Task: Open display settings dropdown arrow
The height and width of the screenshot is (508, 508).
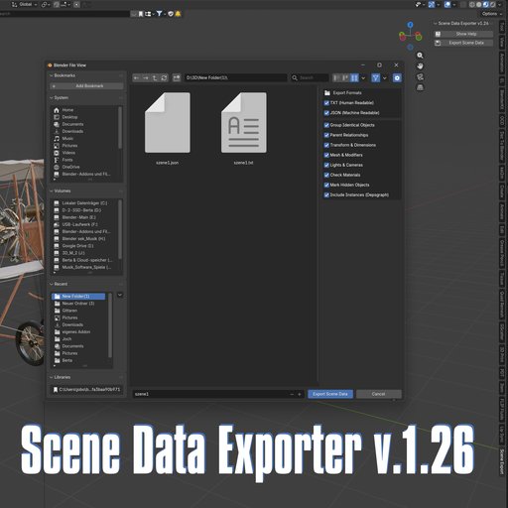Action: point(363,78)
